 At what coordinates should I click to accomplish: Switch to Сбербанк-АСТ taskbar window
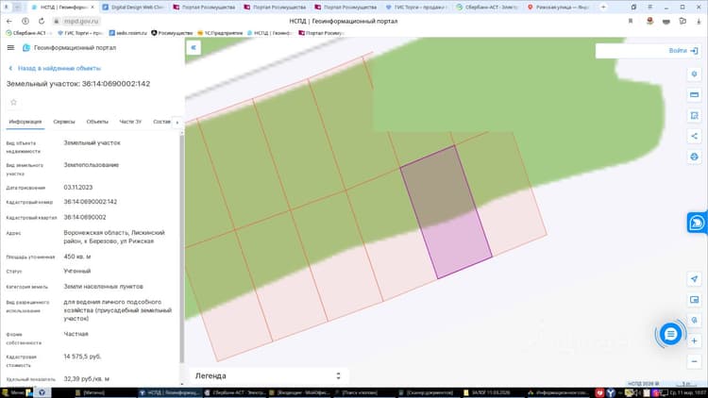[x=234, y=393]
